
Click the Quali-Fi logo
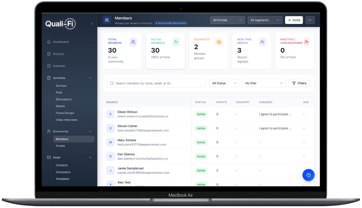tap(60, 24)
